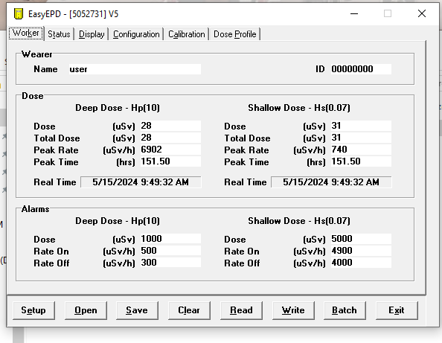Click the Deep Dose Real Time field
The height and width of the screenshot is (343, 442).
click(141, 182)
